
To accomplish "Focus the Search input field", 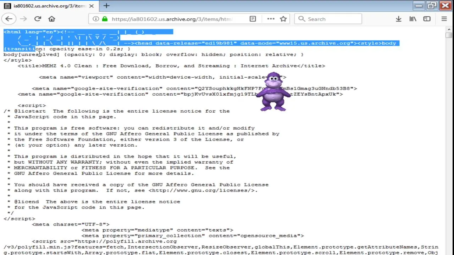I will click(328, 19).
